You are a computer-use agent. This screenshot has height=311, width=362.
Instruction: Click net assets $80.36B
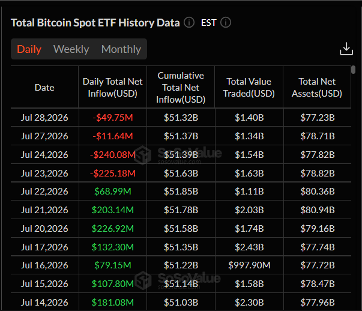(318, 192)
